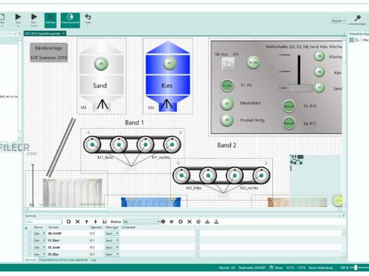Click the M3 valve under the Sand silo
The width and height of the screenshot is (369, 276).
click(x=102, y=105)
